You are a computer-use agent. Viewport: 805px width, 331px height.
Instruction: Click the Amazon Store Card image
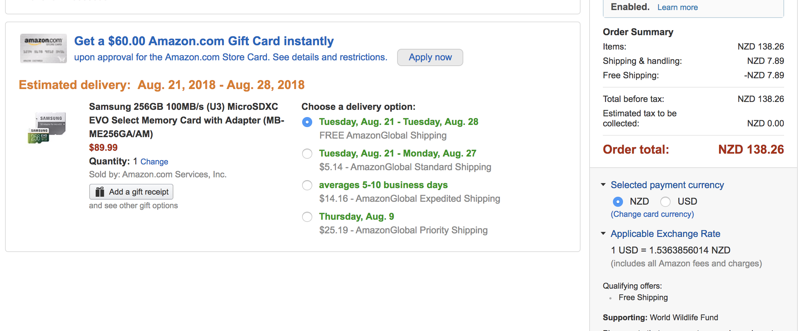pyautogui.click(x=43, y=48)
